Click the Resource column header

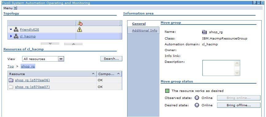[x=52, y=74]
